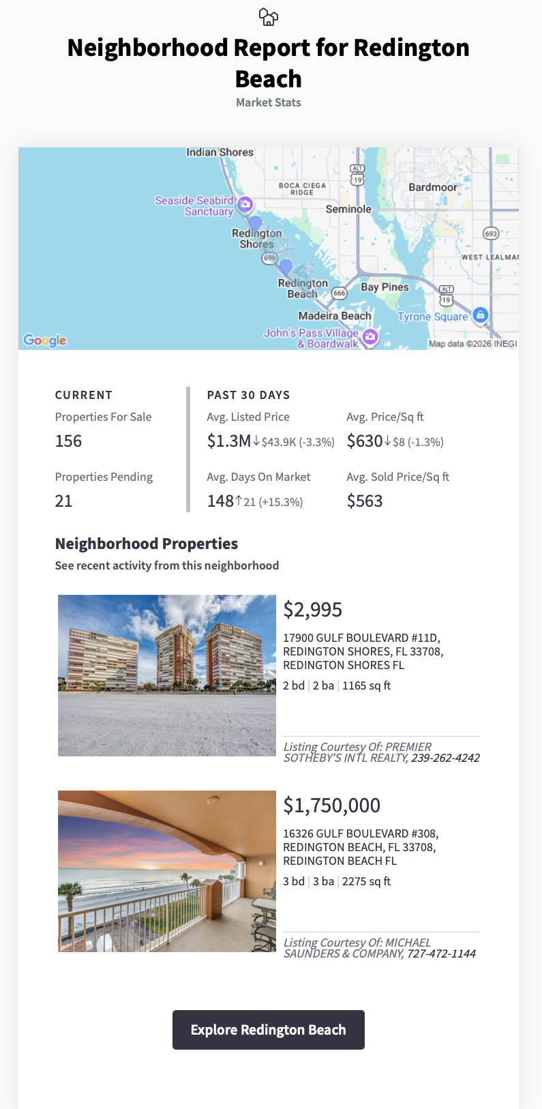The image size is (542, 1109).
Task: Open the 17900 Gulf Boulevard #11D address
Action: [x=363, y=651]
